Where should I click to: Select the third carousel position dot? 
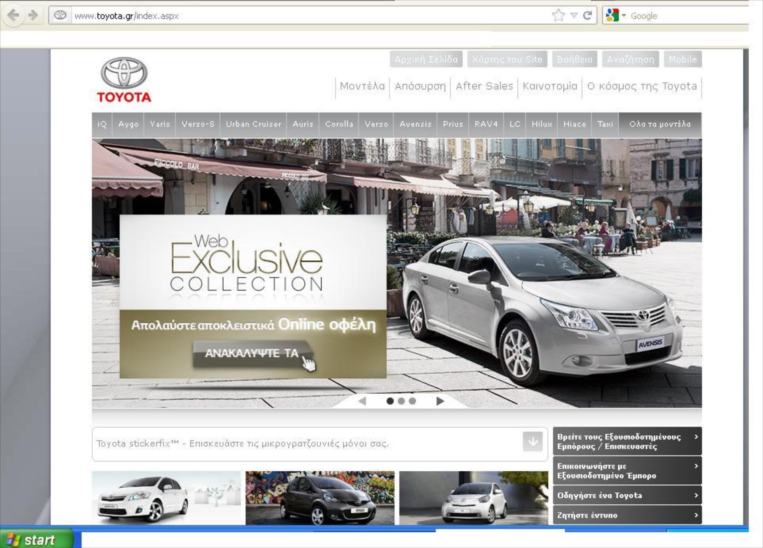(412, 402)
